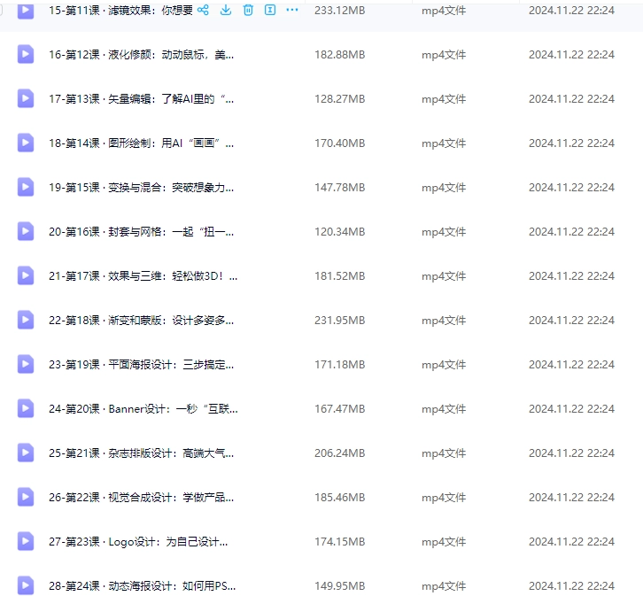Click the date 2024.11.22 22:24 in 17-第13课 row
The width and height of the screenshot is (643, 596).
point(571,99)
